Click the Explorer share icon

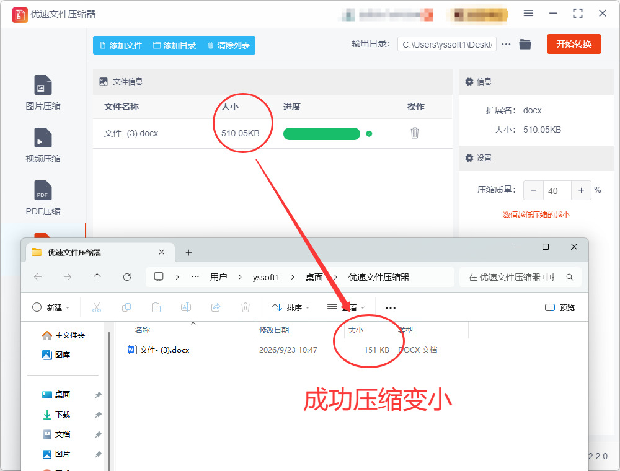coord(216,307)
